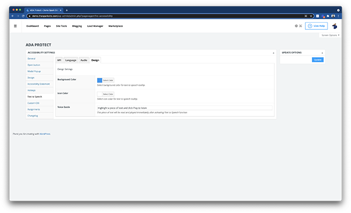This screenshot has height=213, width=351.
Task: Open the Blogging menu
Action: click(x=77, y=26)
